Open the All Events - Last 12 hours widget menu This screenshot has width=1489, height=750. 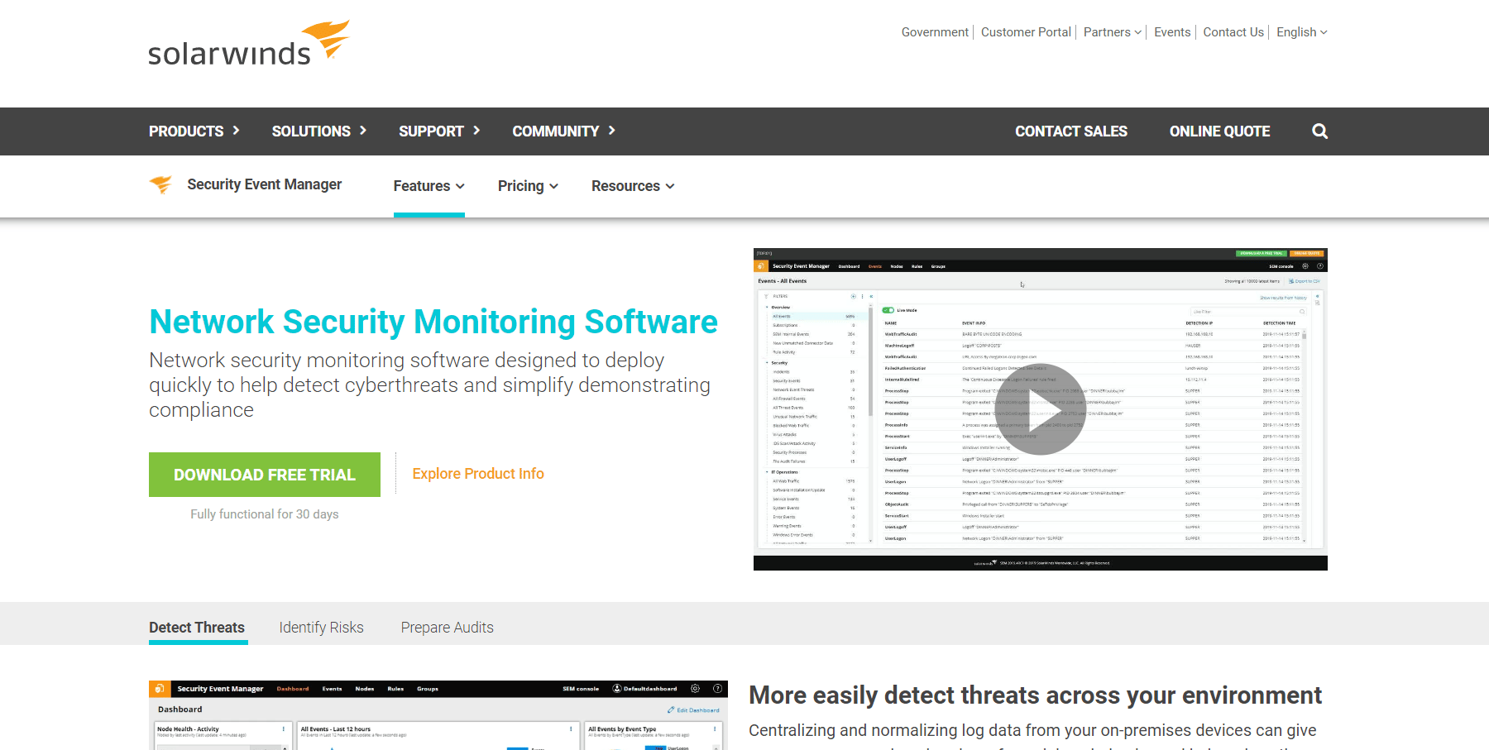(571, 729)
